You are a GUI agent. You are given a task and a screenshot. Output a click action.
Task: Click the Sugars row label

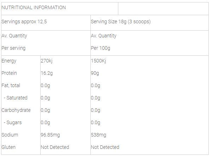pos(13,122)
